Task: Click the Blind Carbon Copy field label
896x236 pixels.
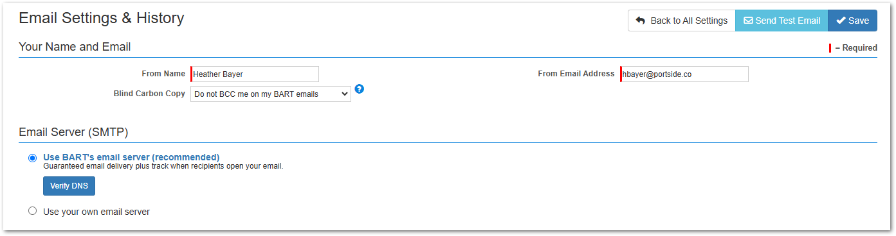Action: pyautogui.click(x=149, y=94)
